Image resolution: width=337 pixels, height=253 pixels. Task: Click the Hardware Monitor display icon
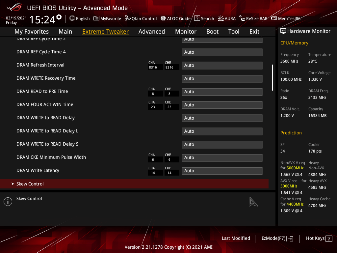(283, 31)
